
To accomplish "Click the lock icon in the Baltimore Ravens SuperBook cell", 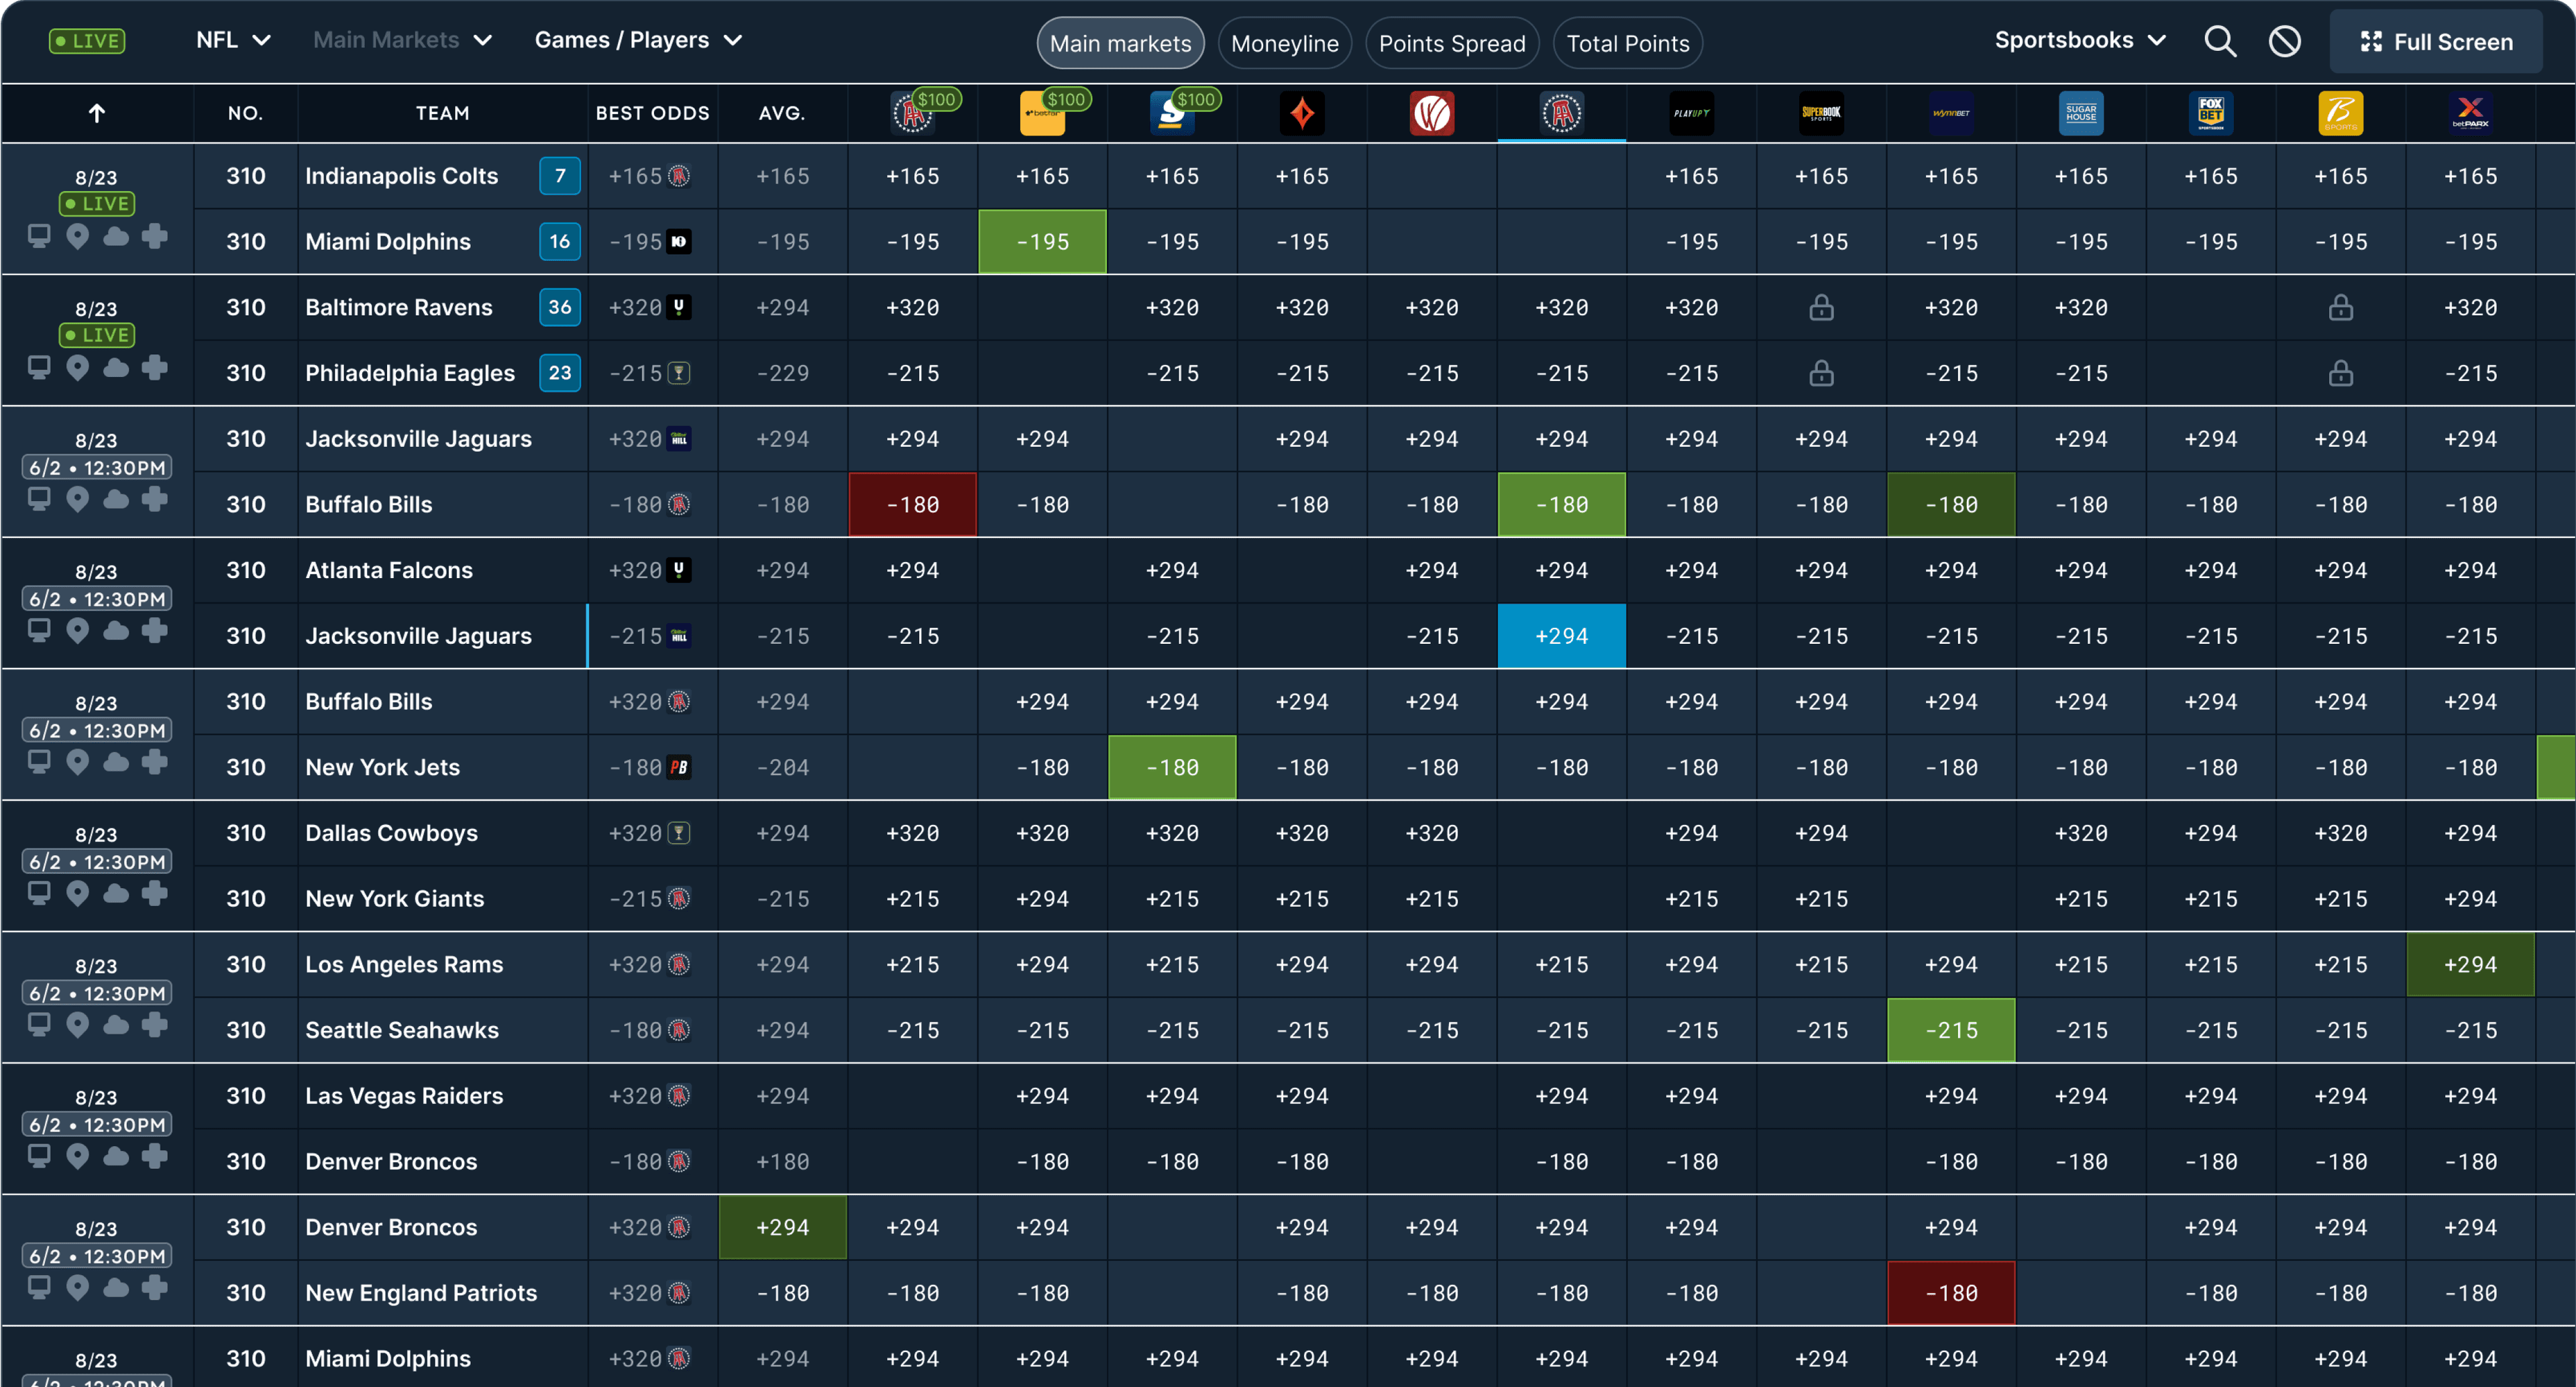I will (1821, 307).
